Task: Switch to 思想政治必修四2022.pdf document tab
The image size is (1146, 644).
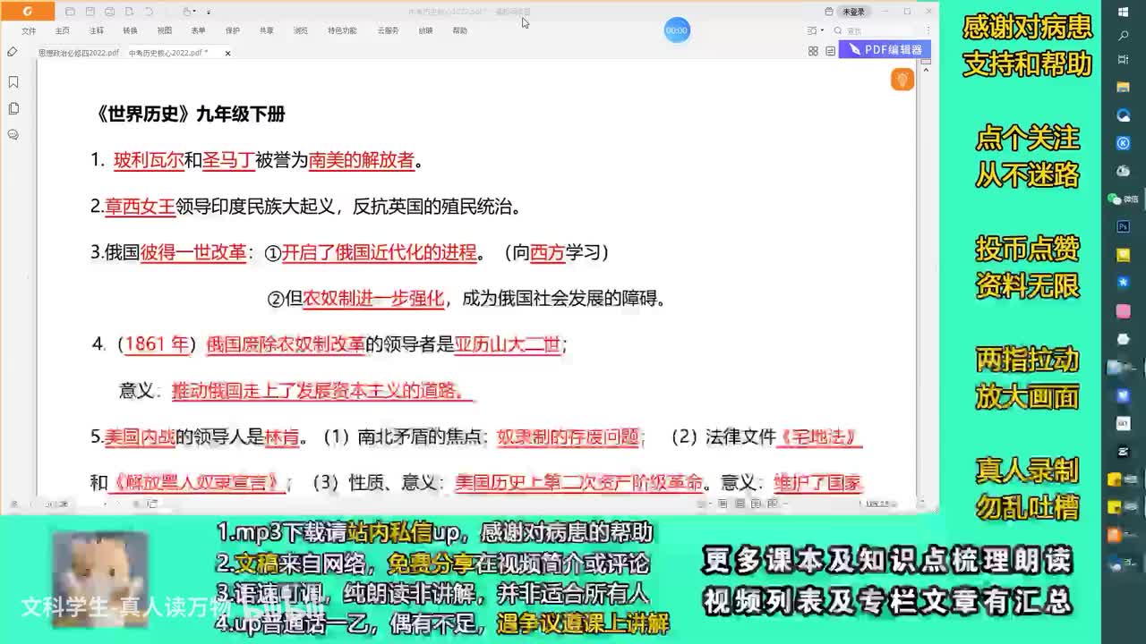Action: [78, 53]
